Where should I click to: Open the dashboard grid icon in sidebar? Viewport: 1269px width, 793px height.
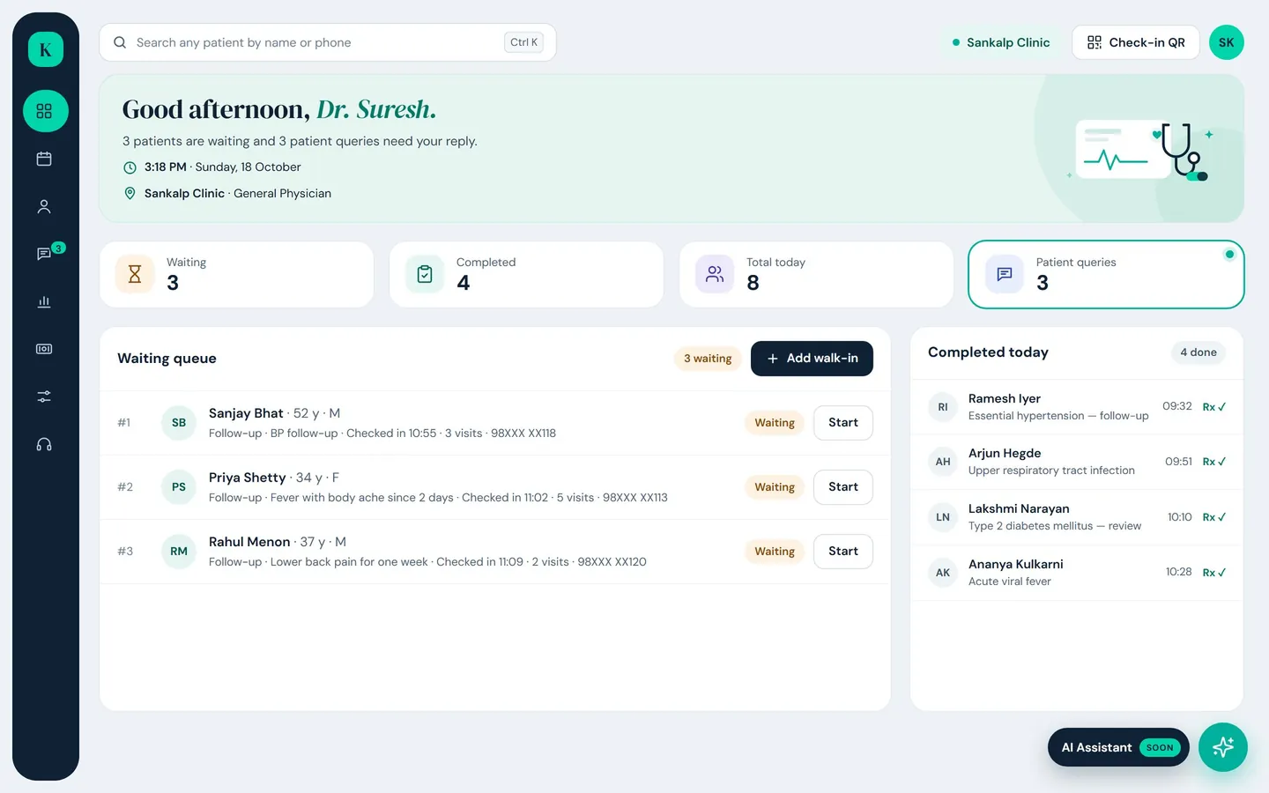click(x=46, y=111)
